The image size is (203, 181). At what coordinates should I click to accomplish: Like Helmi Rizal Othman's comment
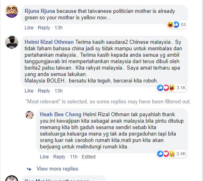point(29,91)
